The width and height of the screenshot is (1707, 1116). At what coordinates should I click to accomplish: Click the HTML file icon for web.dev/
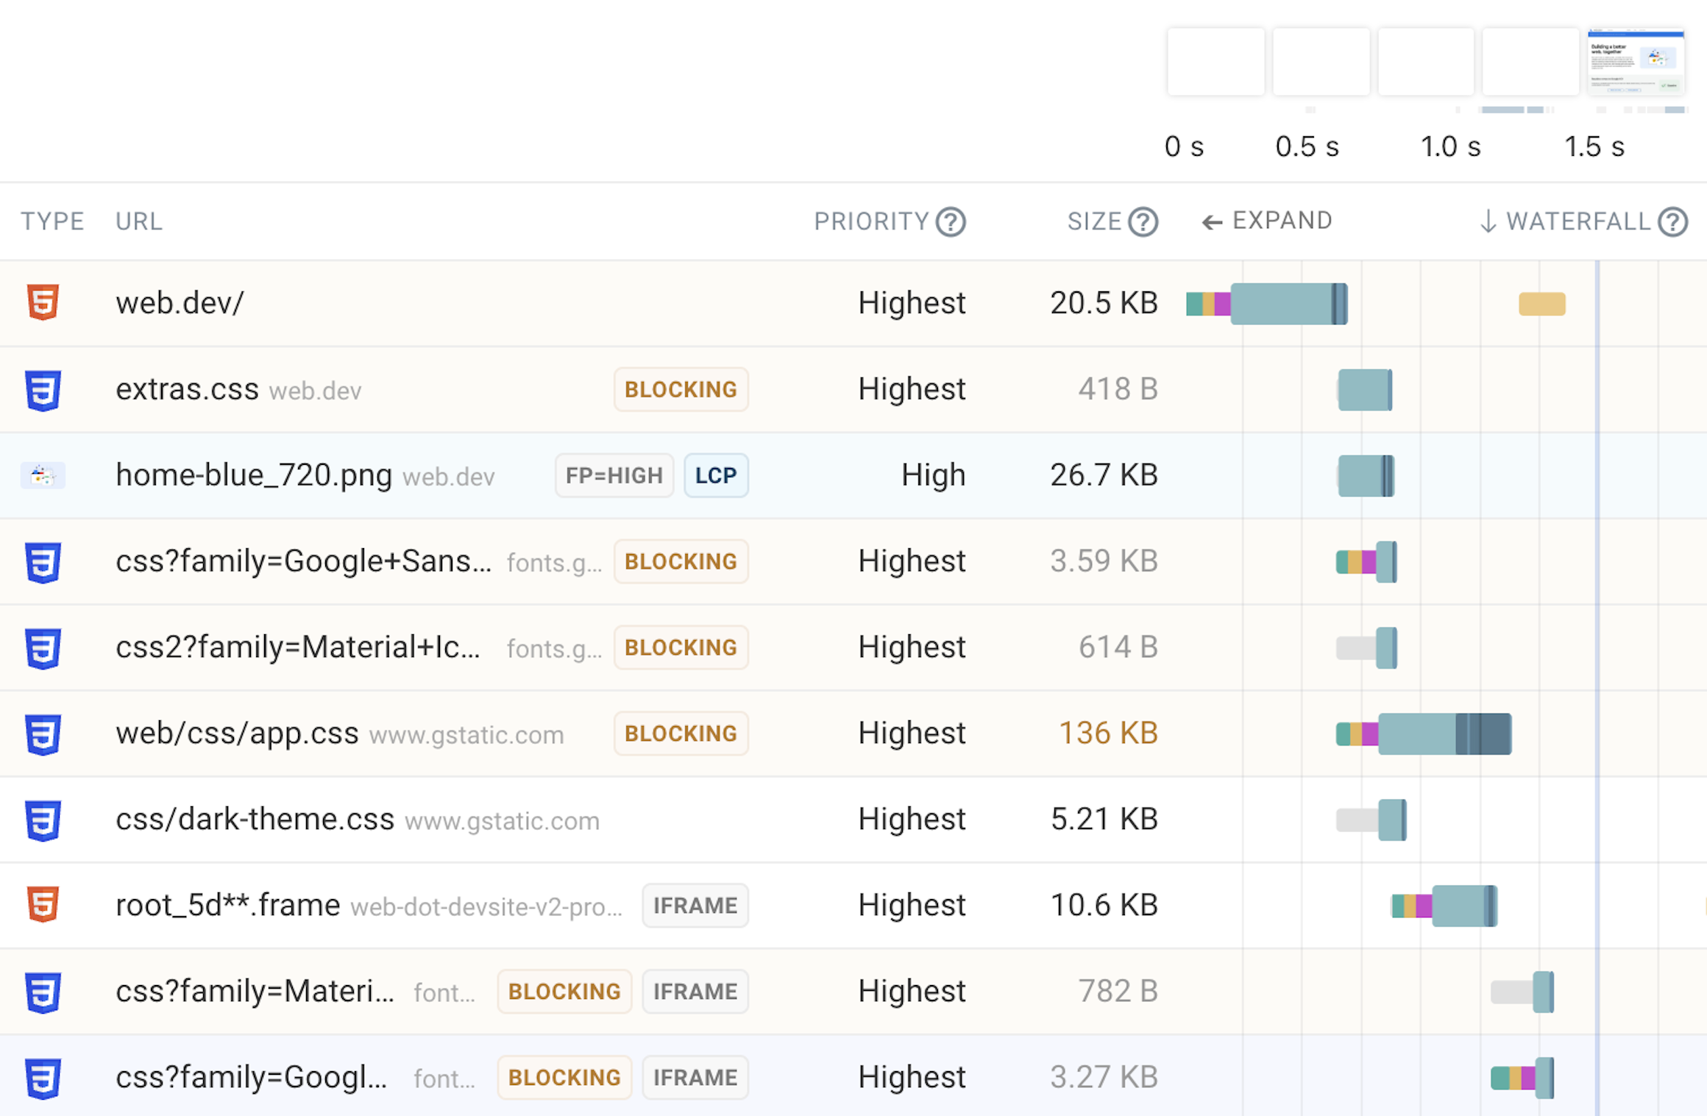click(x=42, y=302)
